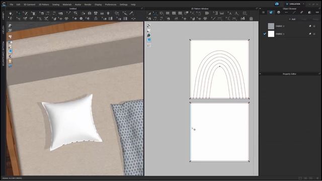Toggle top garment display icon in 3D window
The image size is (322, 181).
click(10, 26)
